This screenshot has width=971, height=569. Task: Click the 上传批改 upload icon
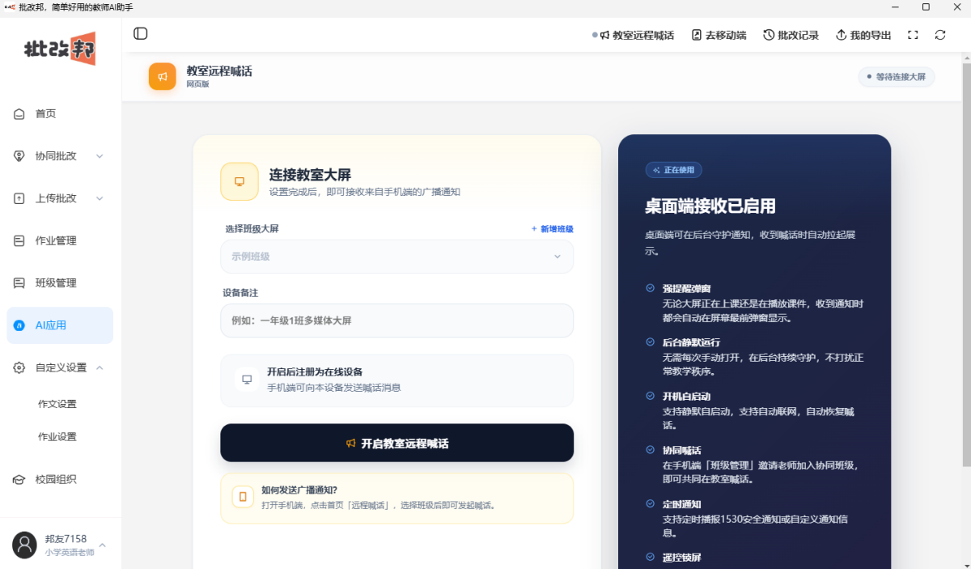pyautogui.click(x=19, y=198)
